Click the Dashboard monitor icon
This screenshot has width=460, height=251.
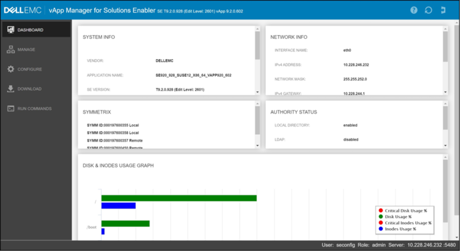point(11,30)
